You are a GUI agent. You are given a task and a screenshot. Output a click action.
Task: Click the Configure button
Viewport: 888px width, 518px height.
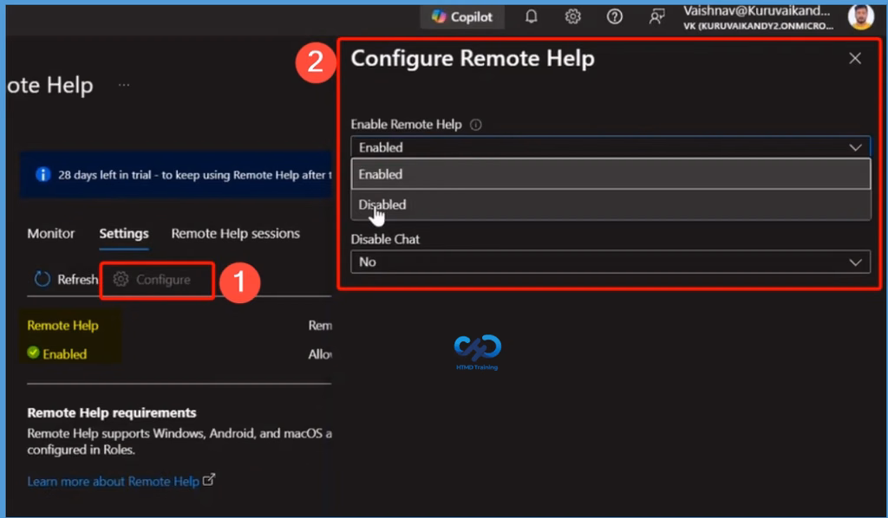pyautogui.click(x=152, y=280)
